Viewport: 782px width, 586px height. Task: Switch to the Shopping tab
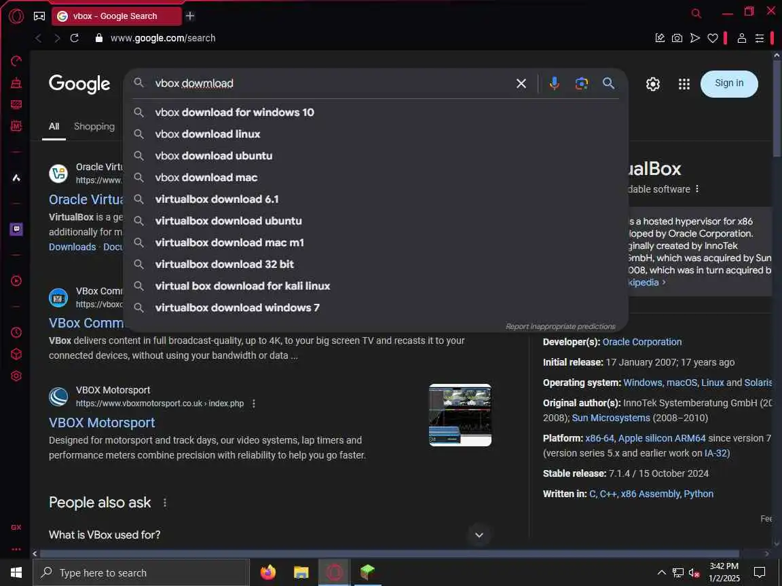[x=94, y=127]
